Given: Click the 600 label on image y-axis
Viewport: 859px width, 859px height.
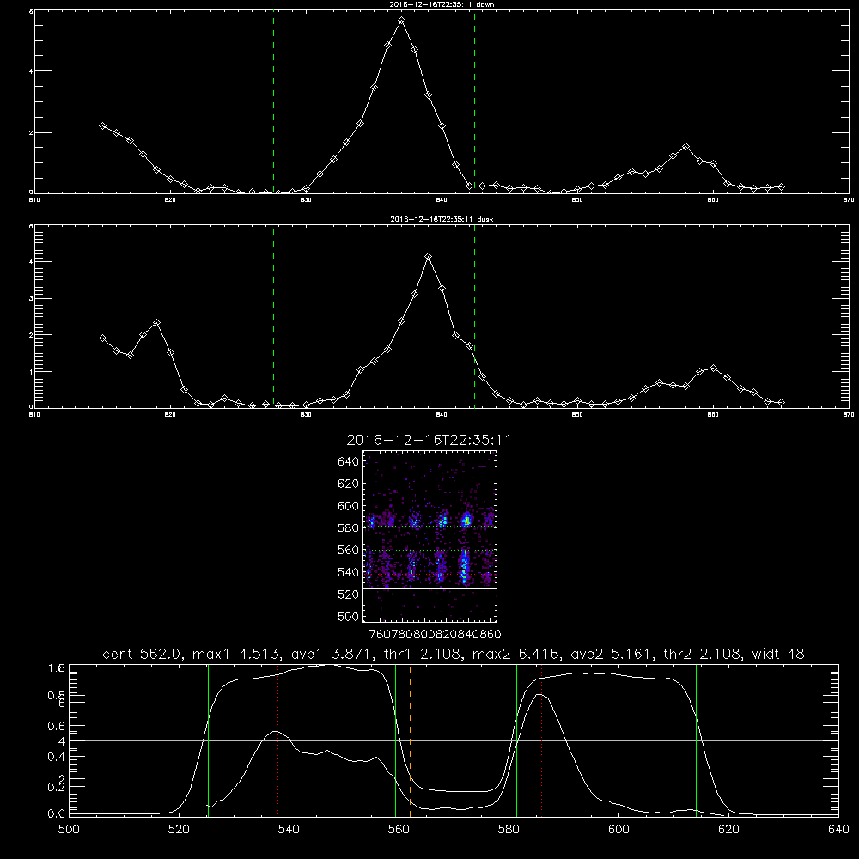Looking at the screenshot, I should pos(349,506).
